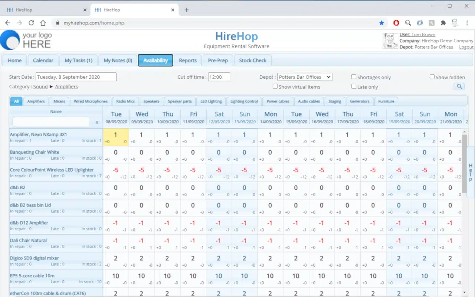Screen dimensions: 475x297
Task: Go to browser home page icon
Action: 43,23
